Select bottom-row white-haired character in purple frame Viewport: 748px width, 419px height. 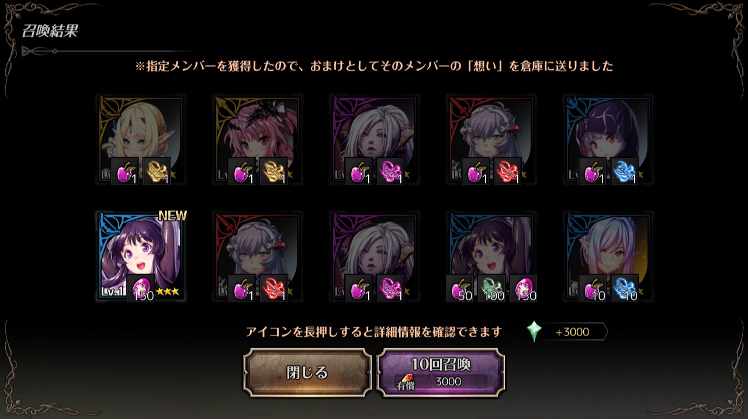375,257
